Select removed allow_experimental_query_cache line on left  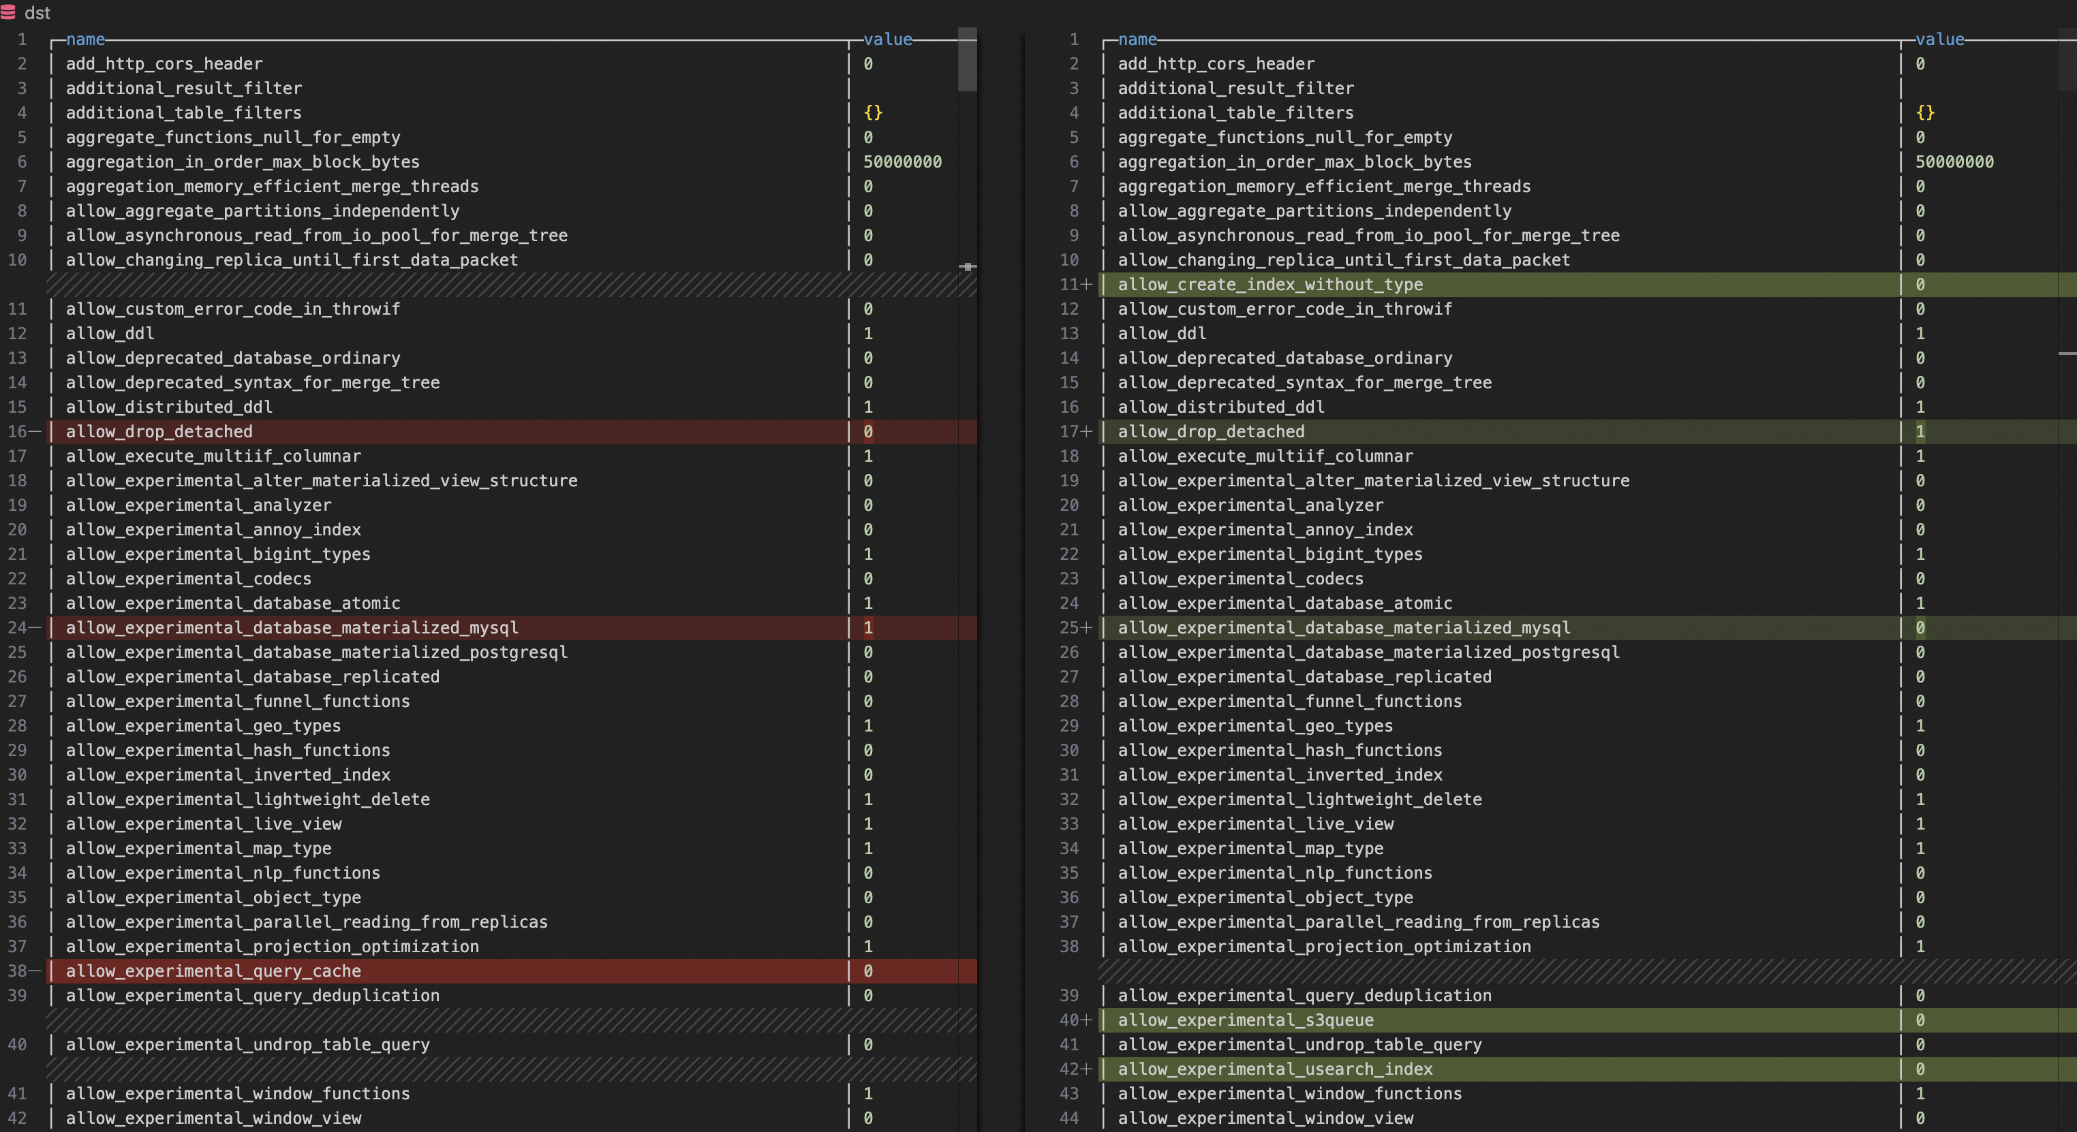click(214, 971)
